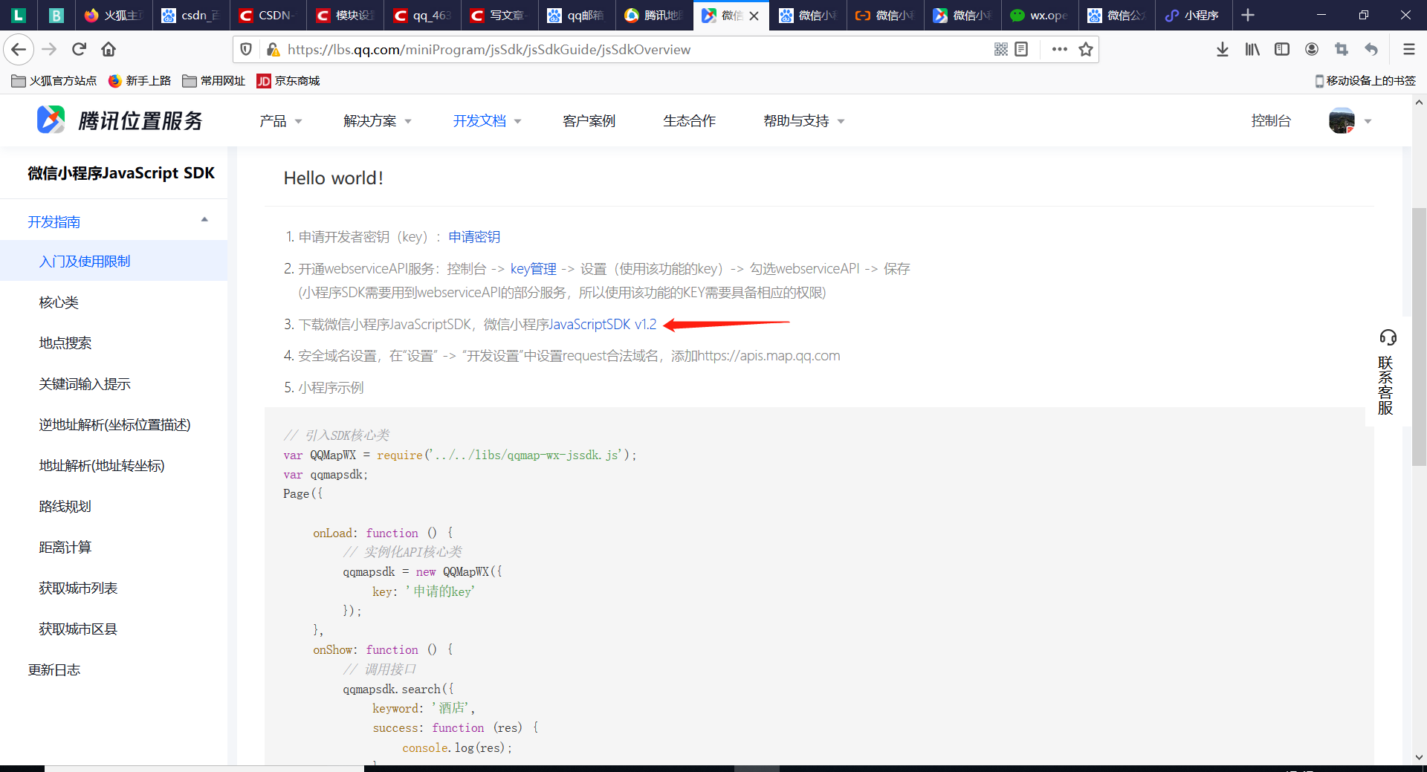Switch to the wx.ope browser tab
The width and height of the screenshot is (1427, 772).
click(x=1040, y=15)
